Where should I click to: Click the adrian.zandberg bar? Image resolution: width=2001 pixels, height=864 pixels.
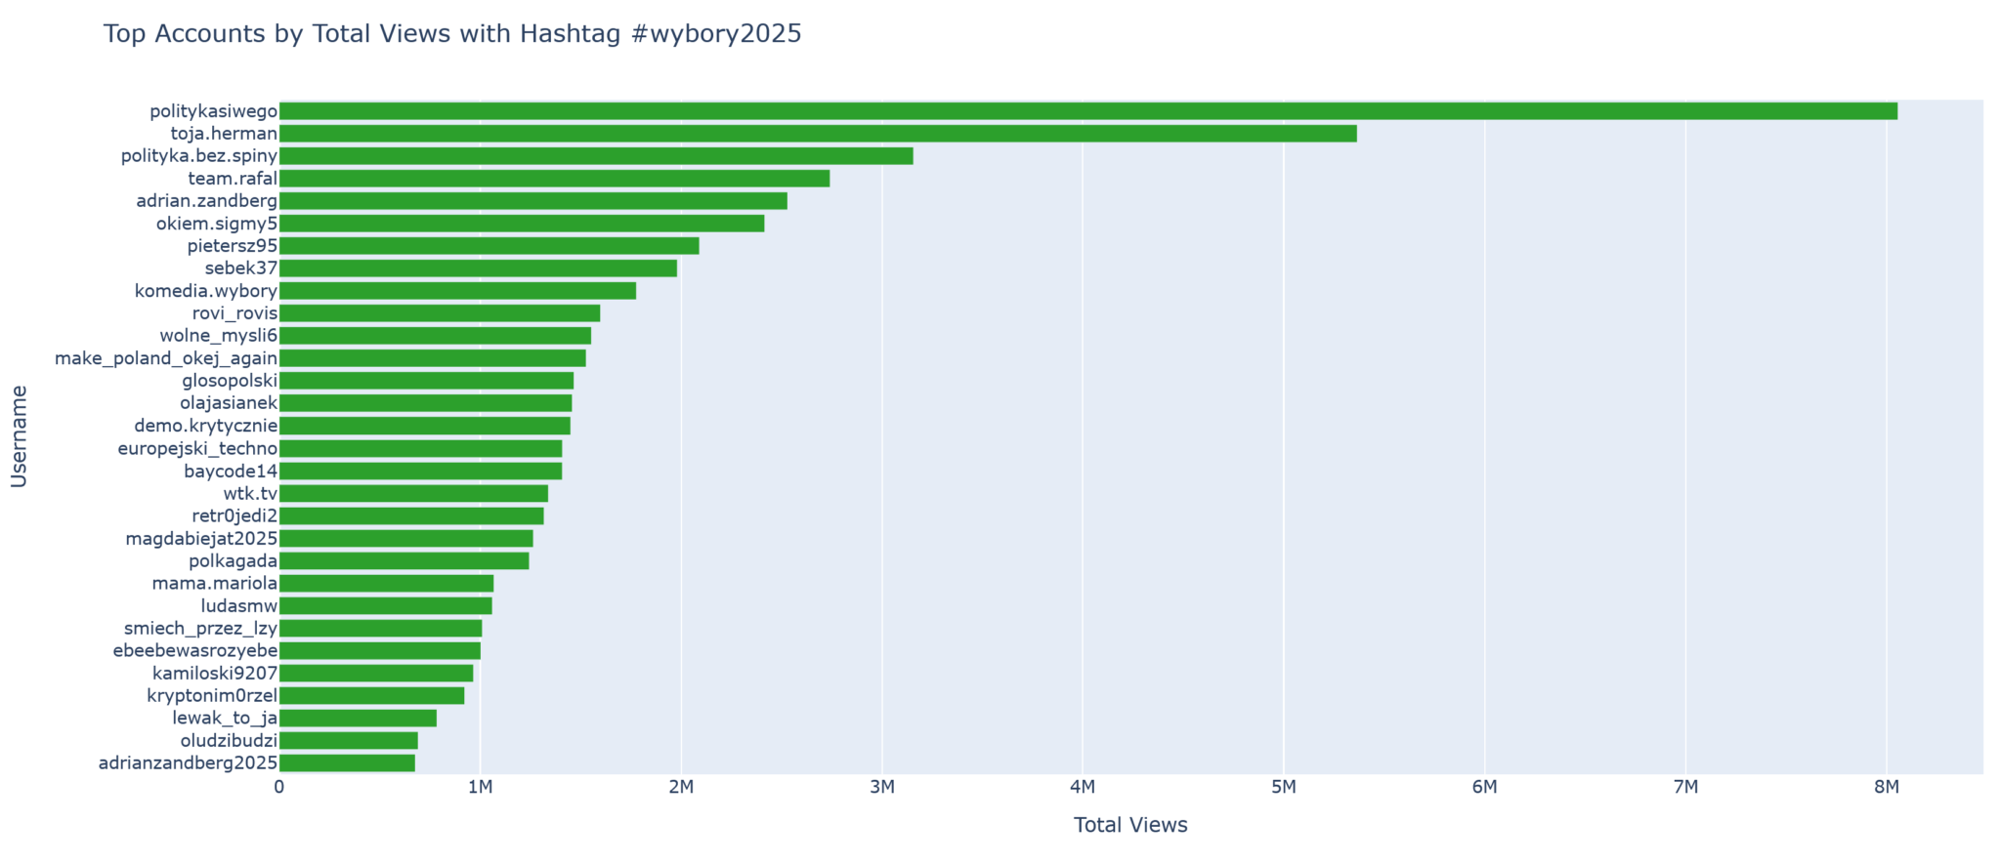click(532, 201)
